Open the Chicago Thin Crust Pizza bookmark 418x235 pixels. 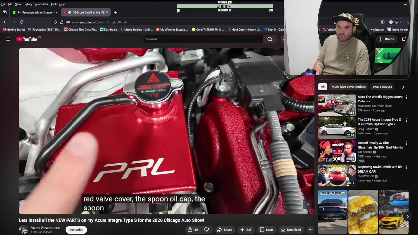(80, 29)
